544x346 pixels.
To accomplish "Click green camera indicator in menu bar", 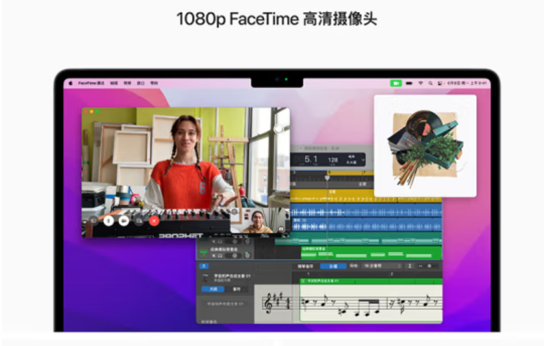I will pyautogui.click(x=396, y=83).
